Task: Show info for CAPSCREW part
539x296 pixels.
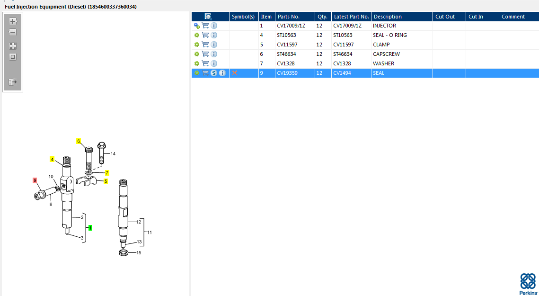Action: tap(214, 54)
